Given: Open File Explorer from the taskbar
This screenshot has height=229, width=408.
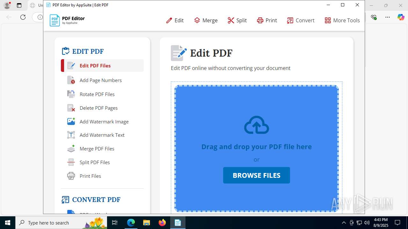Looking at the screenshot, I should pyautogui.click(x=146, y=223).
